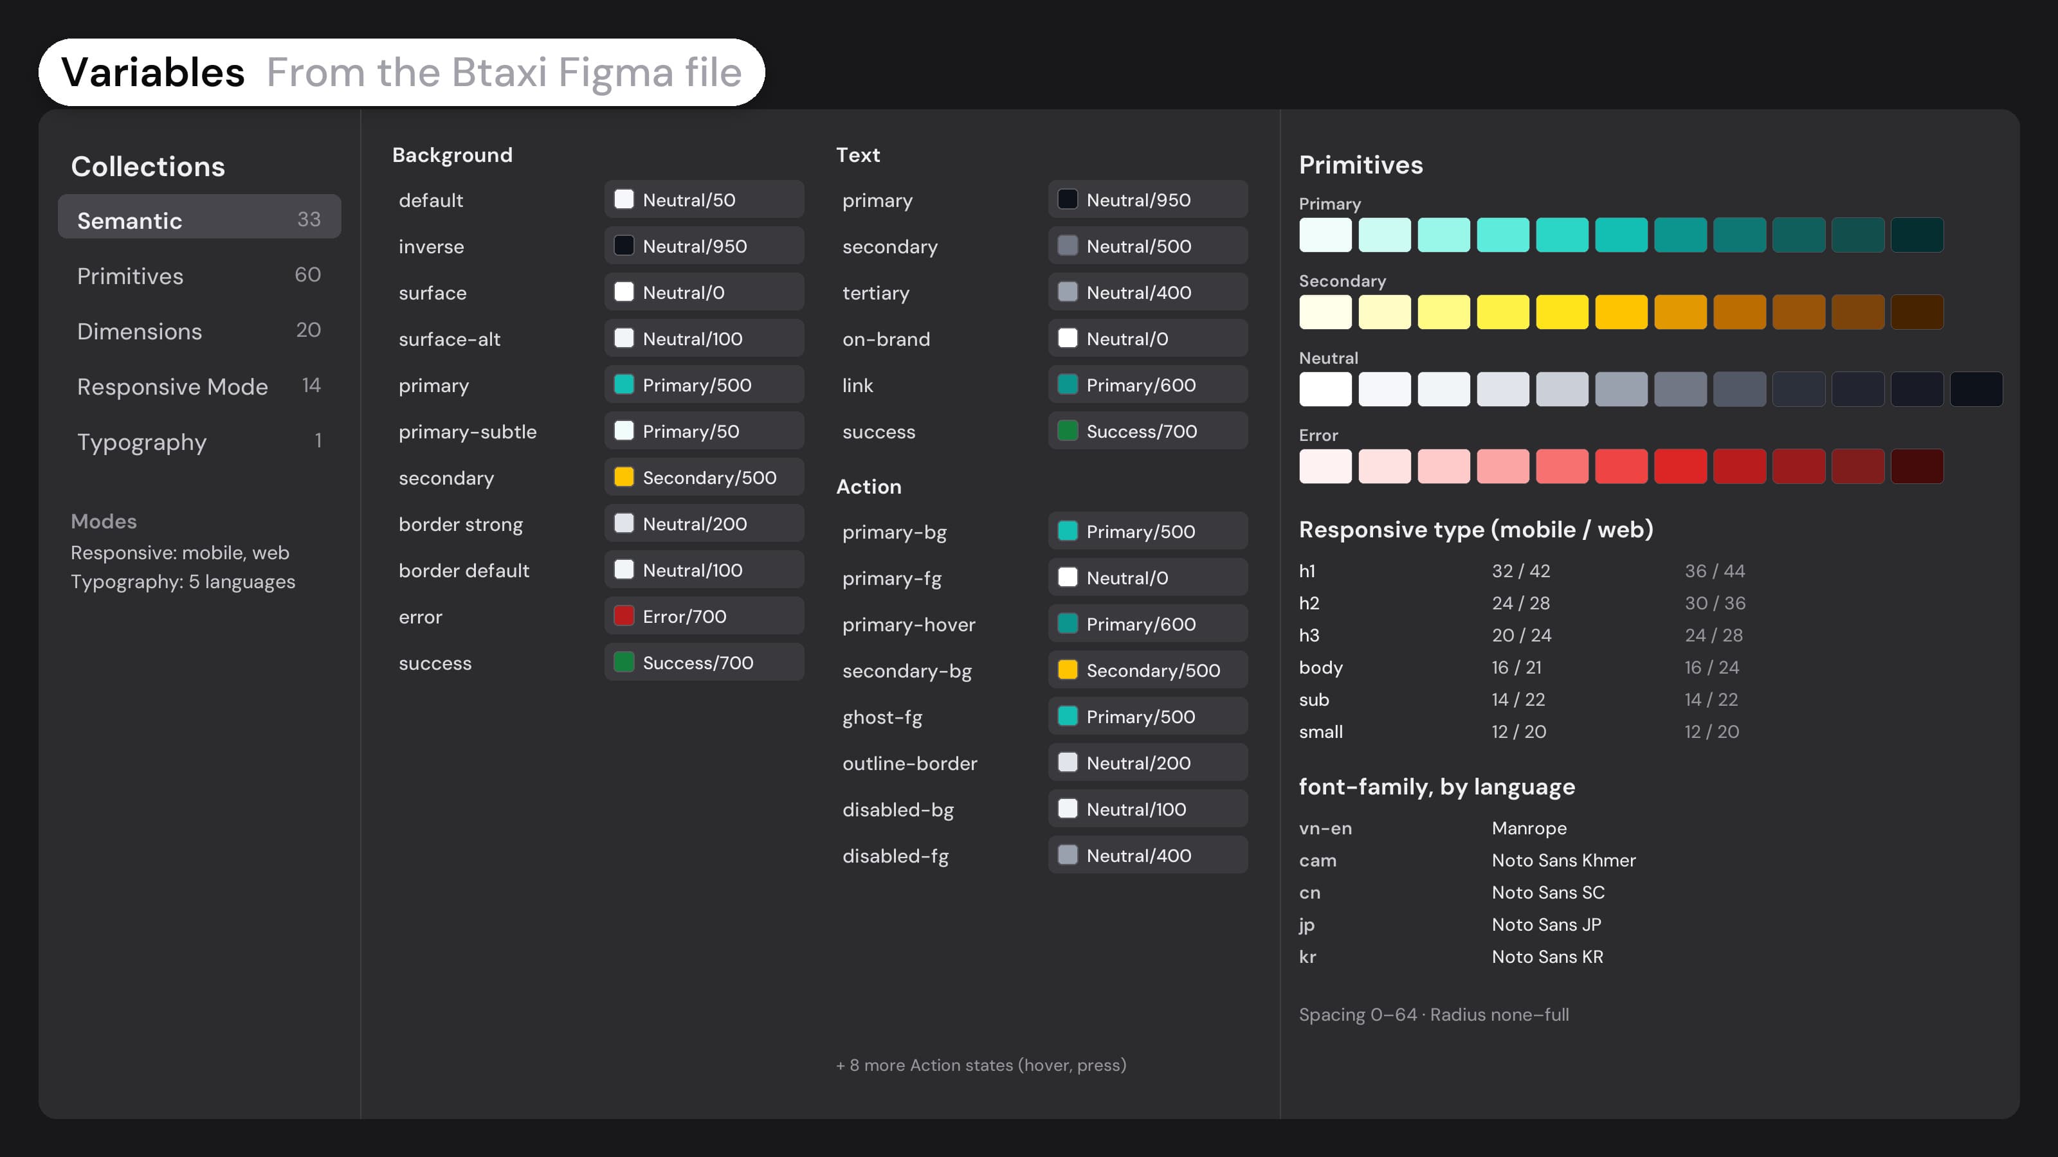Pick the lightest Error pink swatch

(1325, 466)
